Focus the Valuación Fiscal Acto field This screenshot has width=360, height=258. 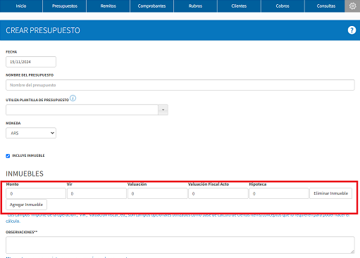click(218, 193)
